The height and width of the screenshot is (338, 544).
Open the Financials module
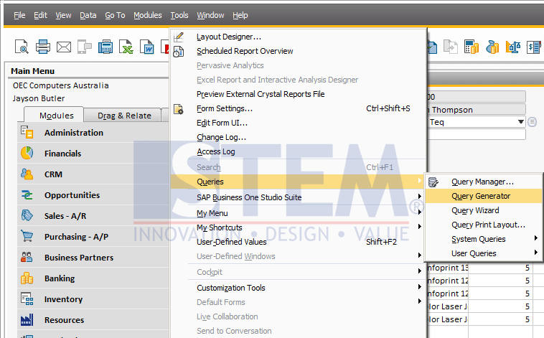(x=93, y=154)
